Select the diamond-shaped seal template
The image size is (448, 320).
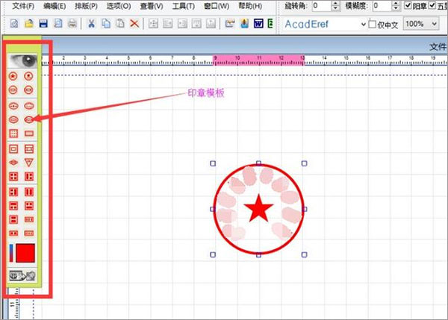pyautogui.click(x=13, y=163)
